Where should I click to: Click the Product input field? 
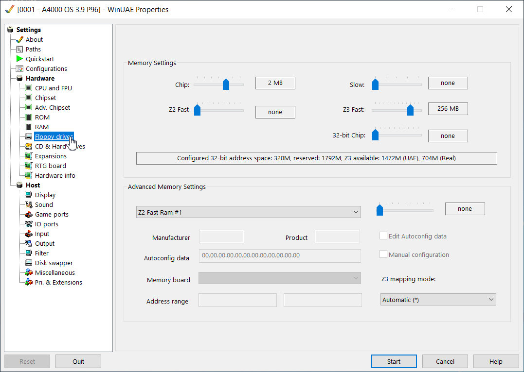[337, 236]
